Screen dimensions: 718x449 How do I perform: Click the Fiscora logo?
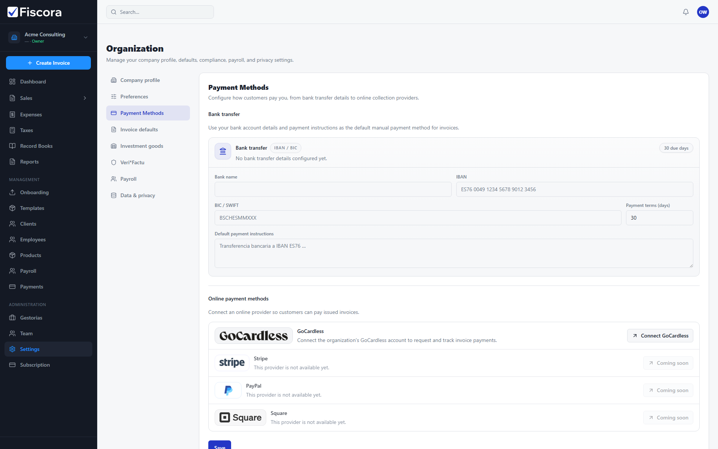[34, 12]
